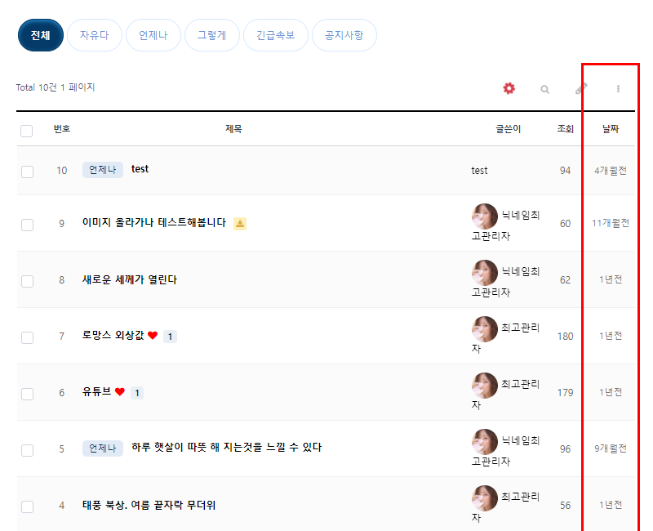
Task: Click the red admin gear icon
Action: 509,88
